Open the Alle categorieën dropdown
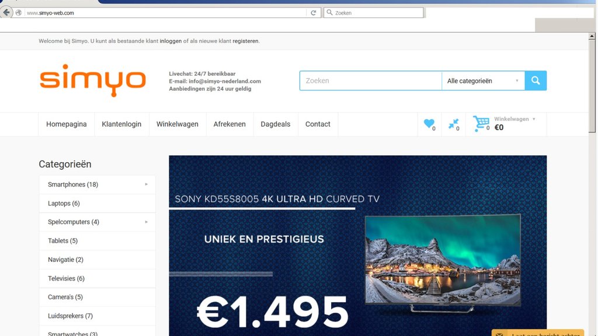This screenshot has height=336, width=598. point(483,80)
